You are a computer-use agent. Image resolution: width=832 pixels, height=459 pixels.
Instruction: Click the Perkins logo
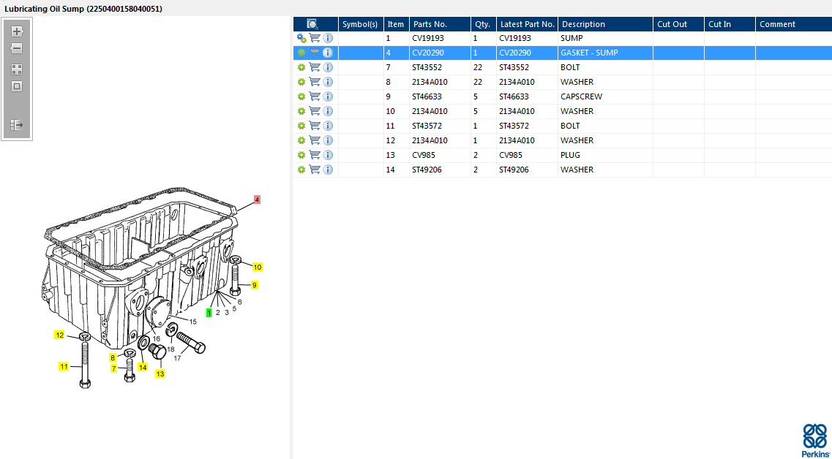pos(814,440)
